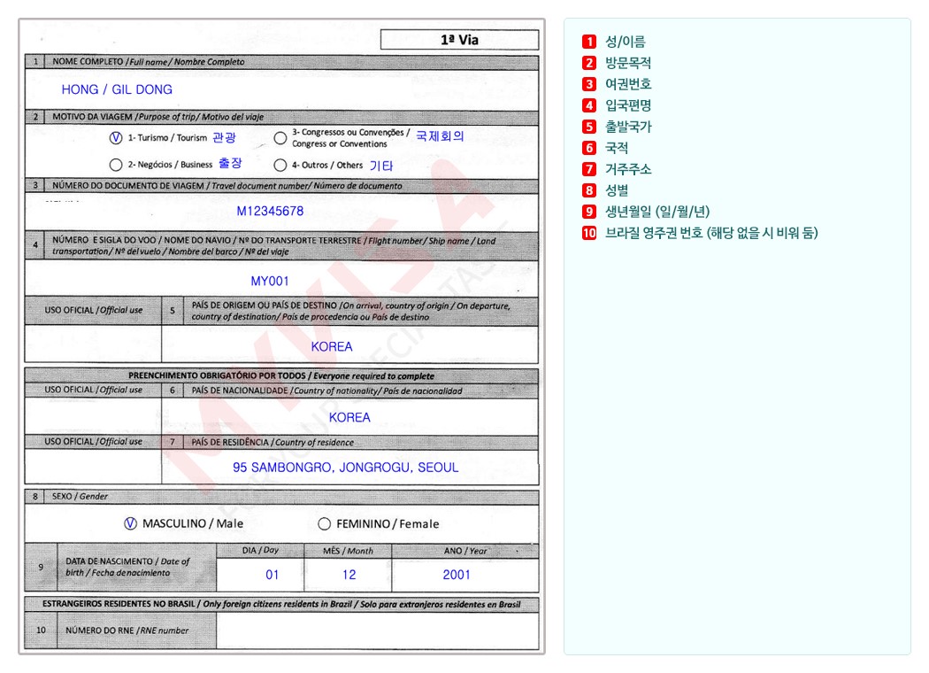
Task: Click the residence field 95 SAMBONGRO, JONGROGU, SEOUL
Action: tap(349, 468)
